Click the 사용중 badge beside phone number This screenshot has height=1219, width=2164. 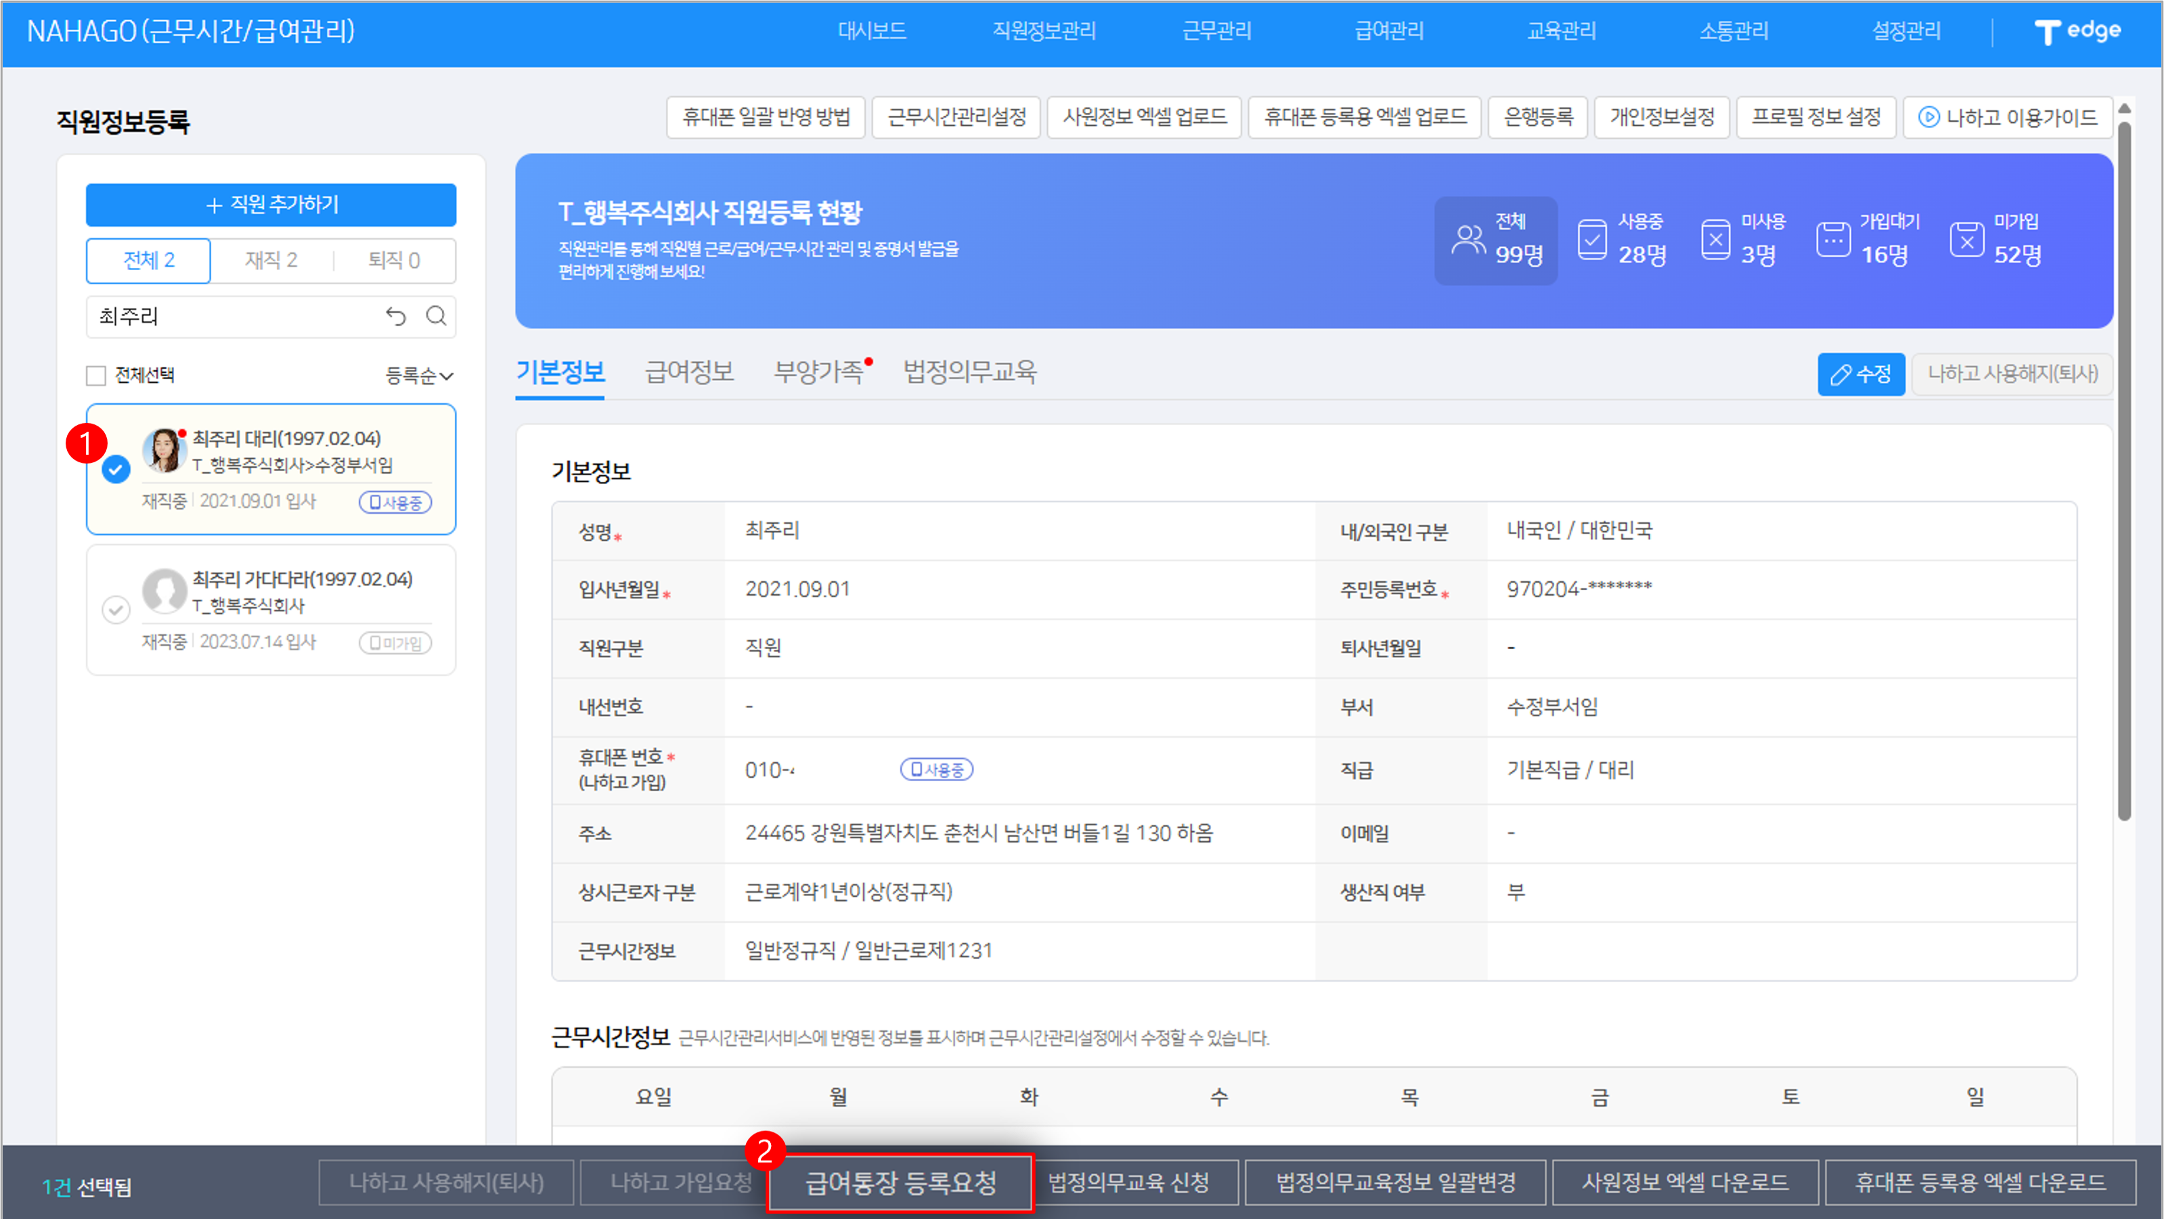tap(937, 770)
